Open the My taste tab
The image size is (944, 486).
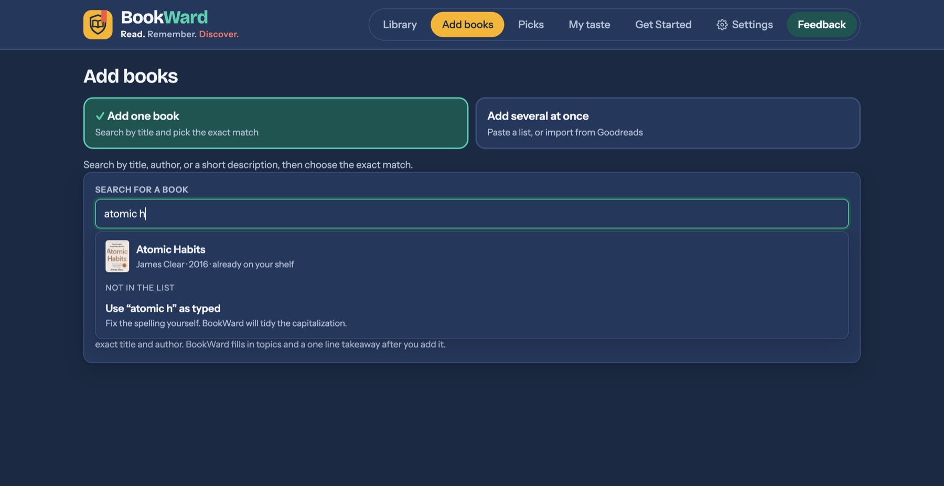click(589, 25)
